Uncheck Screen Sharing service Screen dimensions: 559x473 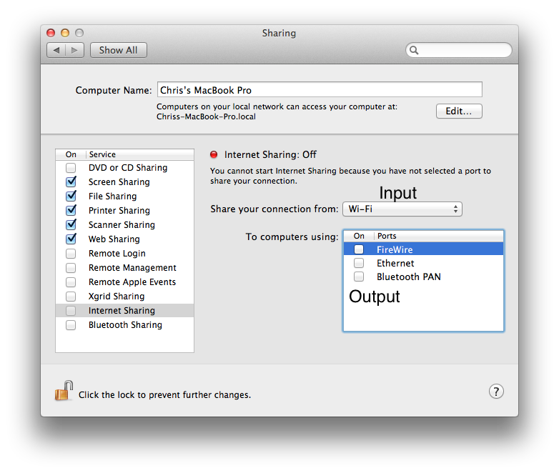(x=71, y=181)
